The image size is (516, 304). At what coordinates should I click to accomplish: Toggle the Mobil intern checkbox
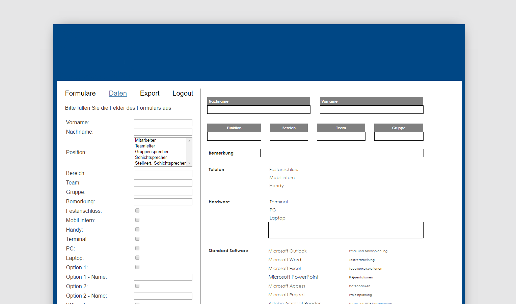pyautogui.click(x=137, y=220)
